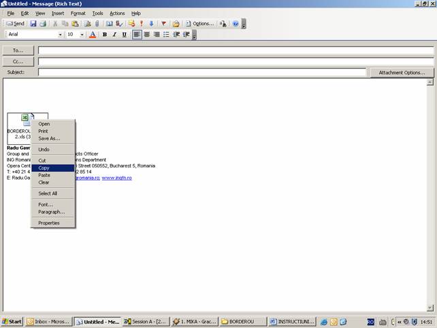The height and width of the screenshot is (328, 437).
Task: Select Save As... in context menu
Action: pyautogui.click(x=49, y=138)
